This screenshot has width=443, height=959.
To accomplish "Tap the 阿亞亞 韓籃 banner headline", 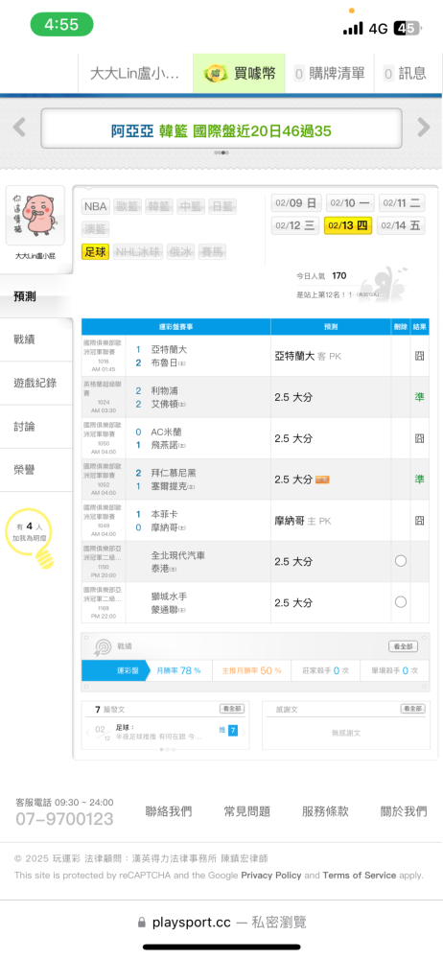I will (x=221, y=130).
